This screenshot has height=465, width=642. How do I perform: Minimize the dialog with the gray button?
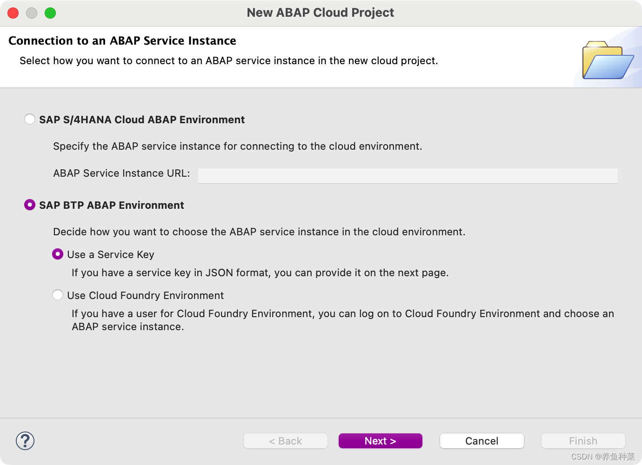point(32,13)
